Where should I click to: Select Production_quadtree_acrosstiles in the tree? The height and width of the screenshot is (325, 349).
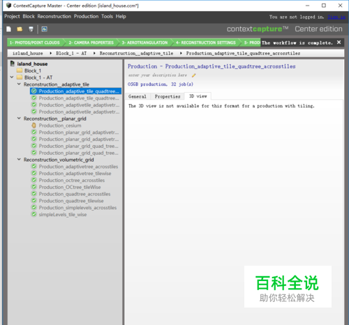click(75, 194)
